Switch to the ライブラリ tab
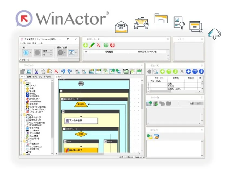 [47, 77]
